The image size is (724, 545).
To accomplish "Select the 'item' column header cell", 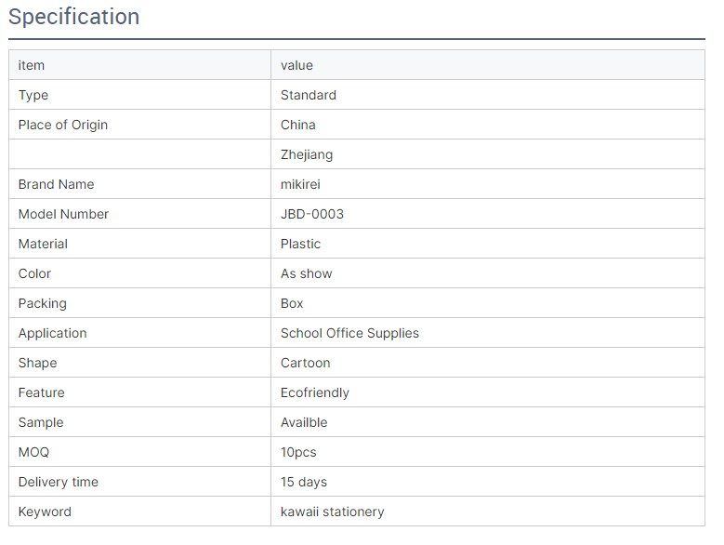I will (x=140, y=65).
